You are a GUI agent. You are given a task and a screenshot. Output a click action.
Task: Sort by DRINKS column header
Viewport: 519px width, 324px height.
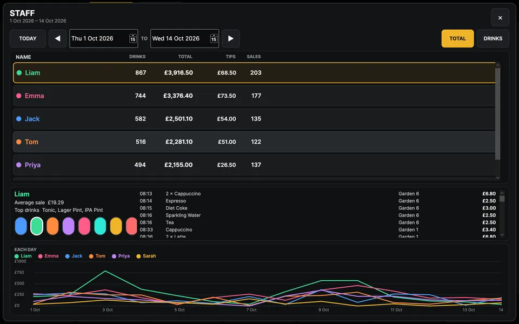(x=137, y=57)
